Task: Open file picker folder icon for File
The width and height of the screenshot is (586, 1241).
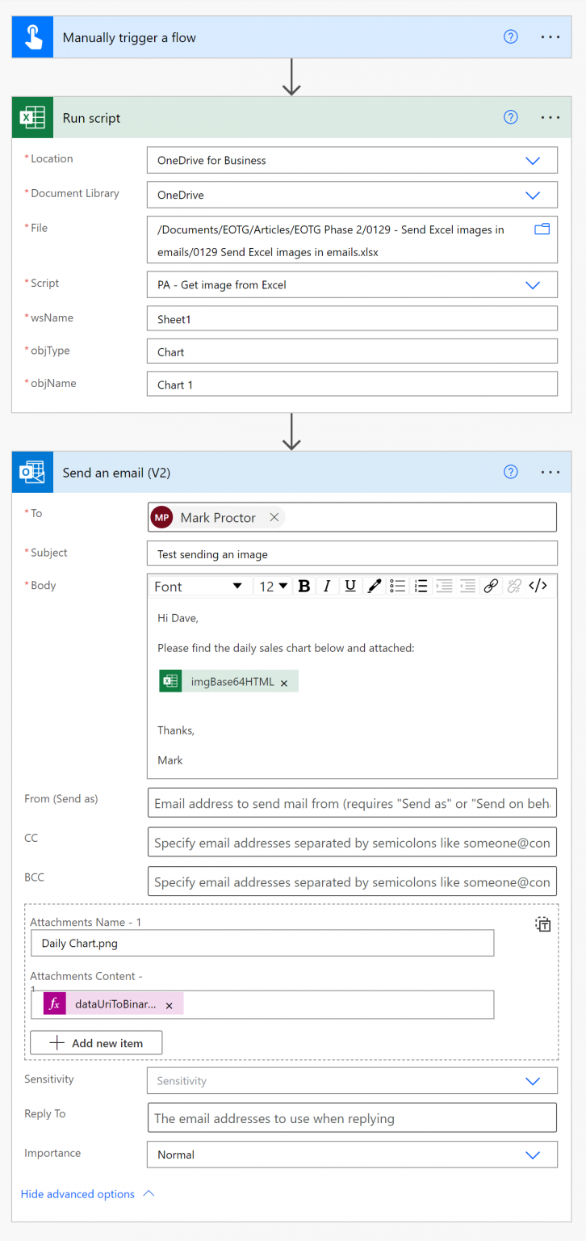Action: [x=542, y=229]
